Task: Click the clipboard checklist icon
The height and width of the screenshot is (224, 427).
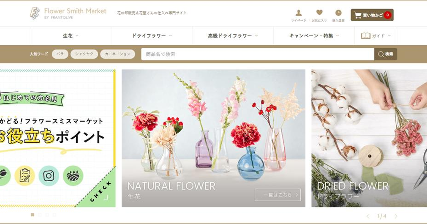Action: [25, 176]
